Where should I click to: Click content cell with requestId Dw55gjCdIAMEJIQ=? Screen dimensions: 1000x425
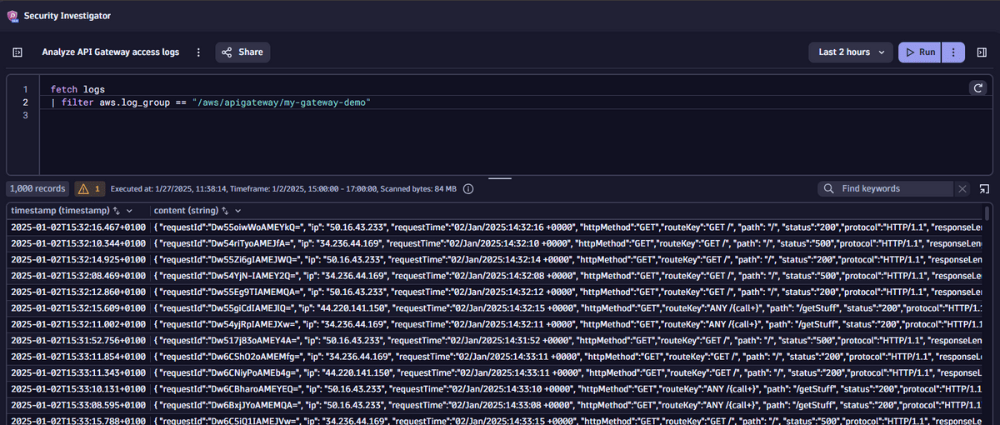566,307
